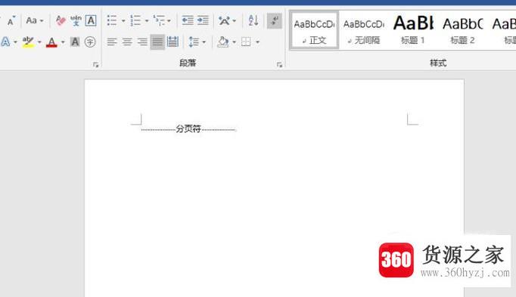This screenshot has height=297, width=516.
Task: Open highlight color dropdown arrow
Action: click(39, 42)
